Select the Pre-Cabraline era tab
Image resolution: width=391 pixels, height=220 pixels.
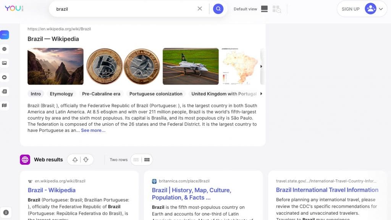101,94
